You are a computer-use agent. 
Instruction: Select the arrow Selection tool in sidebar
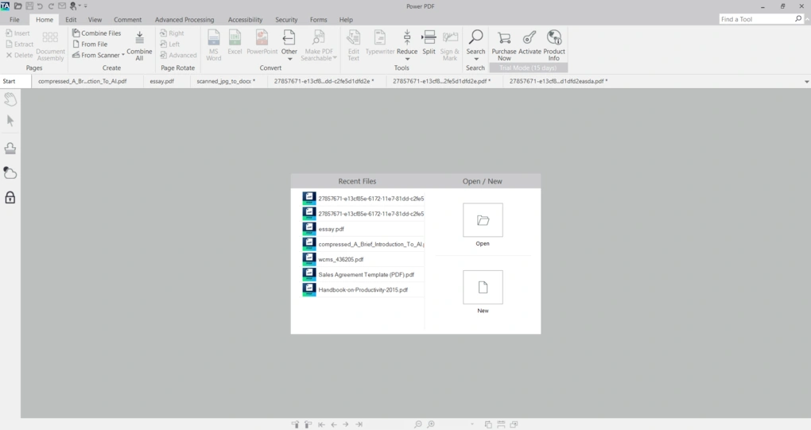tap(10, 121)
